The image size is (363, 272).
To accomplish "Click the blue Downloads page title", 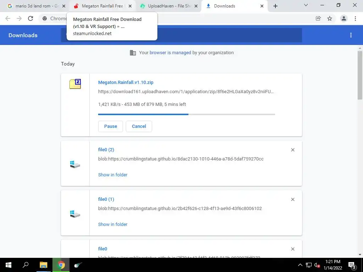I will (23, 35).
